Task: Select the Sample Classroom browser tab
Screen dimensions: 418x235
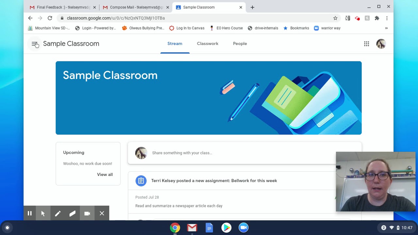Action: (x=209, y=7)
